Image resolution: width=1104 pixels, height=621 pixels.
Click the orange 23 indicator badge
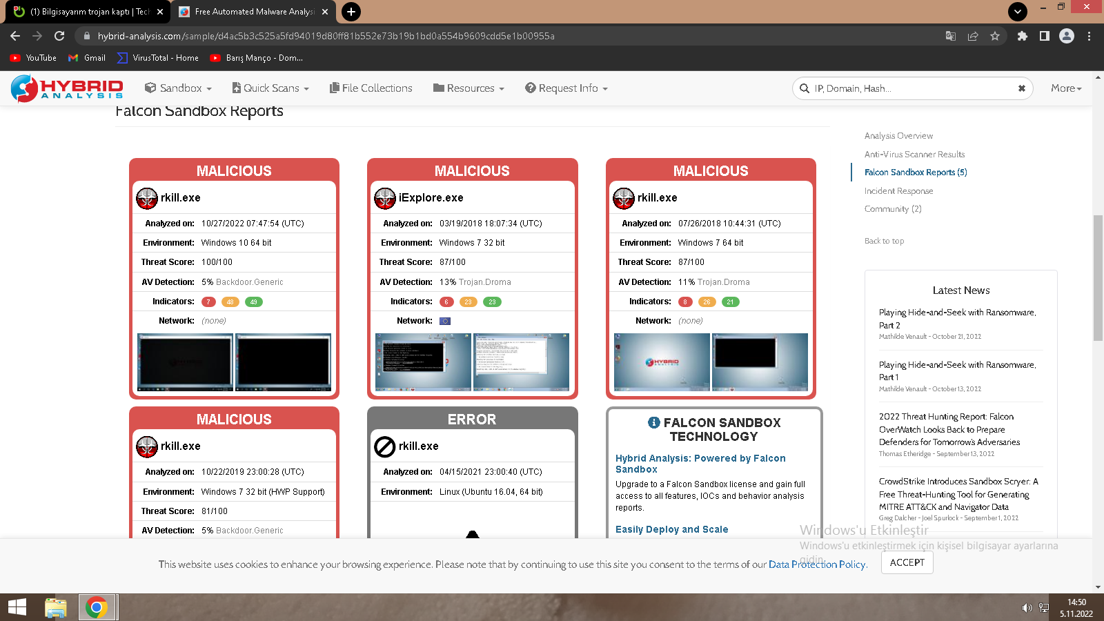click(x=469, y=302)
